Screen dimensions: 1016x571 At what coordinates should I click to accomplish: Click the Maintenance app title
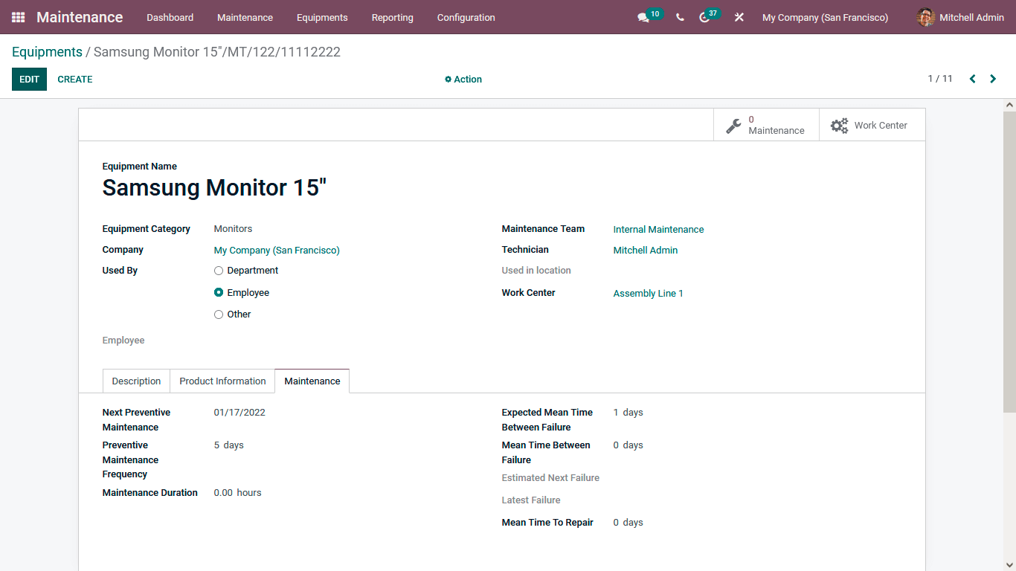point(80,17)
